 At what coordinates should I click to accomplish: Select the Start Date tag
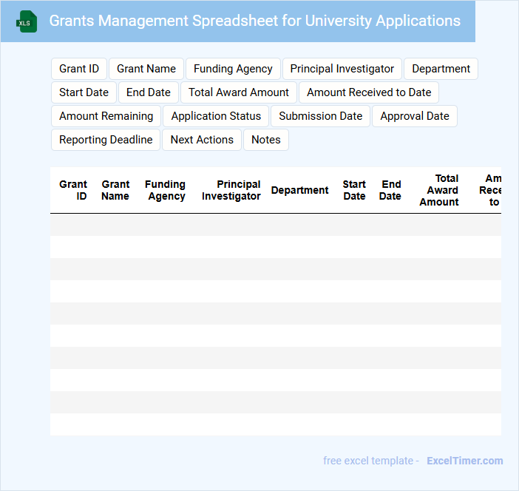84,92
